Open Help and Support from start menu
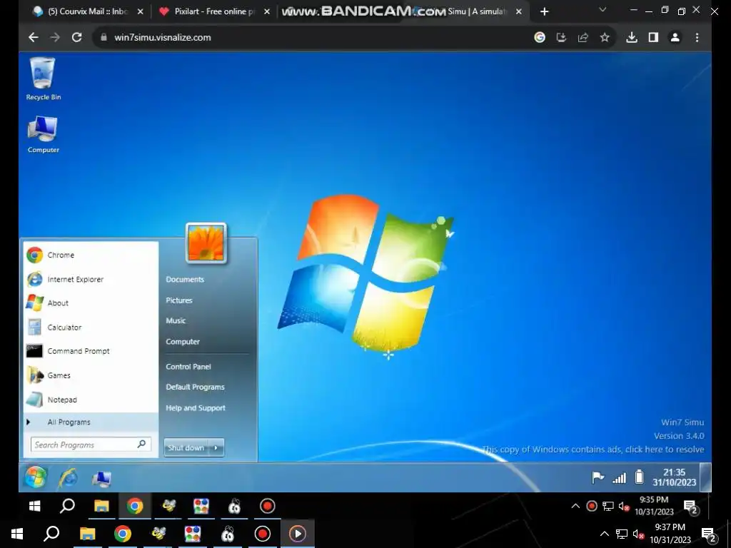The width and height of the screenshot is (731, 548). tap(196, 407)
